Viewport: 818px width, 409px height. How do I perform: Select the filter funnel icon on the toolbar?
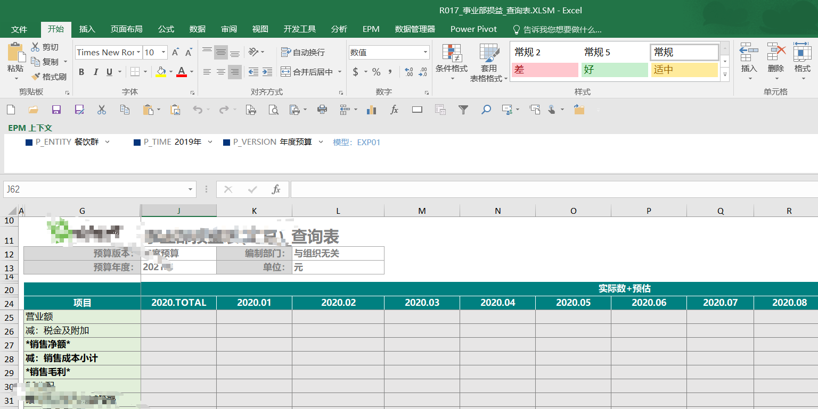tap(463, 109)
